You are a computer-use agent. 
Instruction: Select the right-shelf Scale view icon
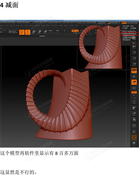134,114
